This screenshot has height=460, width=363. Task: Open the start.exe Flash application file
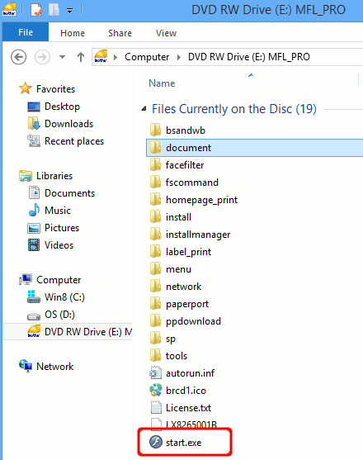[x=175, y=443]
